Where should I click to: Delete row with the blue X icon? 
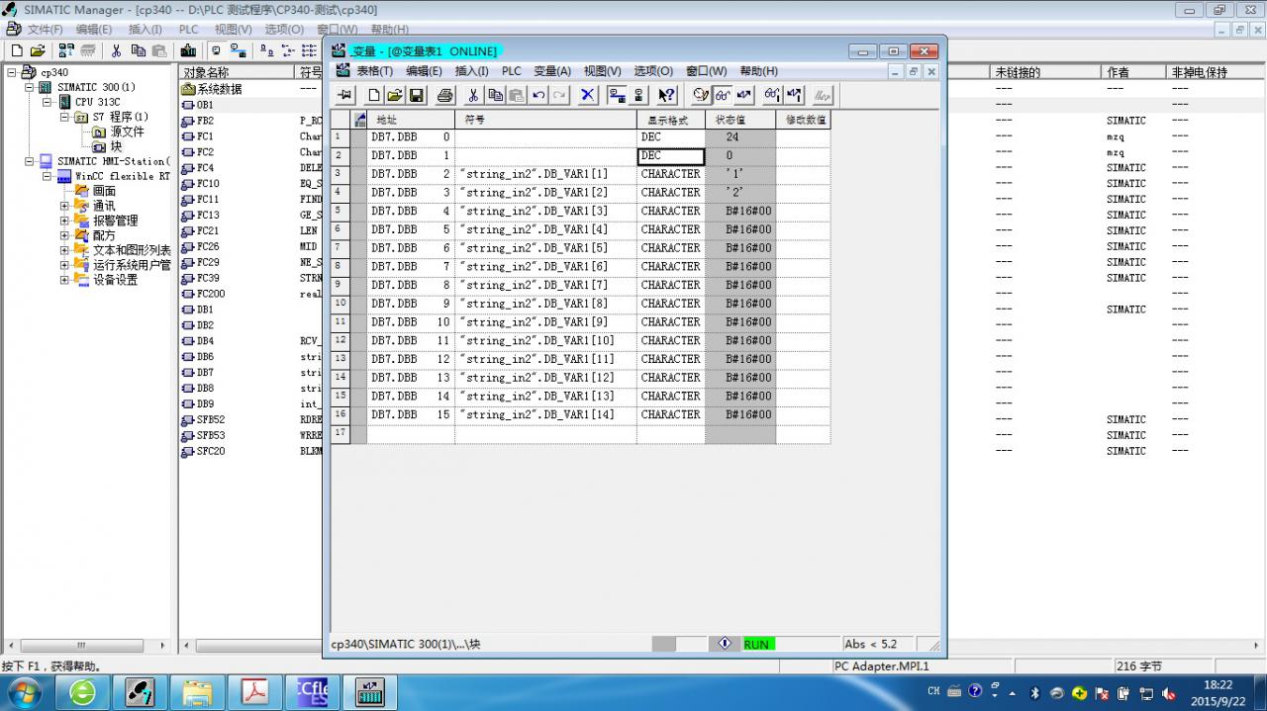click(x=588, y=95)
